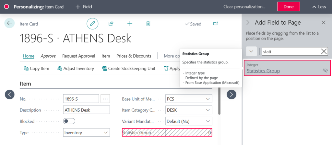Open item card in new window icon
Viewport: 332px width, 145px height.
tap(216, 24)
